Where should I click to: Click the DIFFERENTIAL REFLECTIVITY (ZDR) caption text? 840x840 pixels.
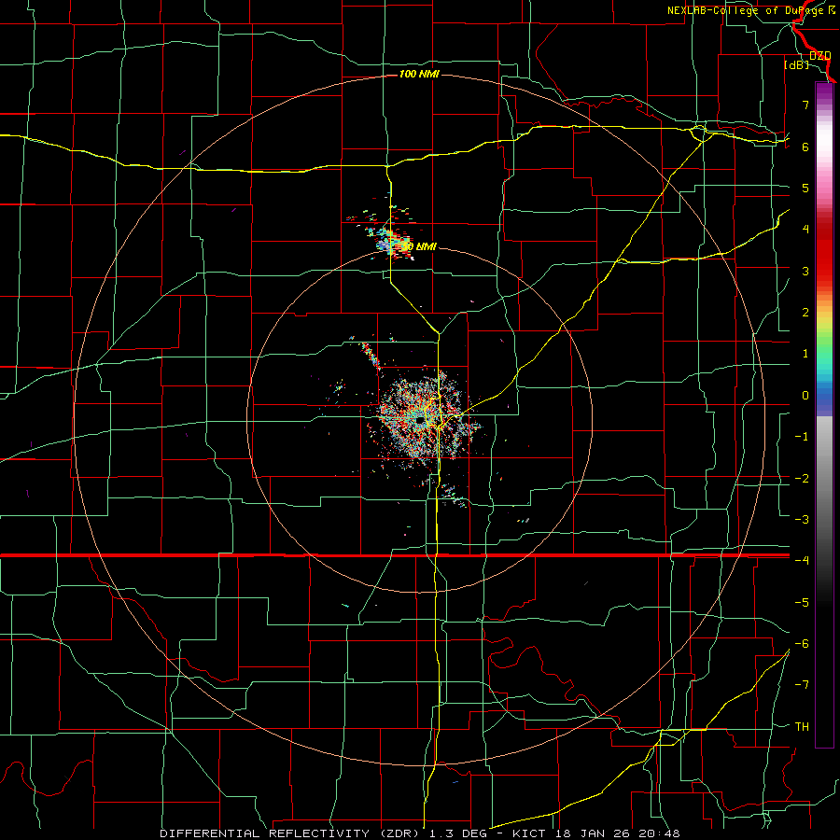tap(291, 833)
